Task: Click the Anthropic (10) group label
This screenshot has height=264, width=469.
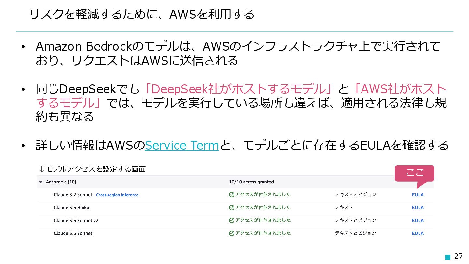Action: (61, 182)
